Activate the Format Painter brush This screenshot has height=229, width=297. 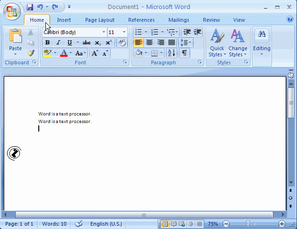tap(31, 53)
